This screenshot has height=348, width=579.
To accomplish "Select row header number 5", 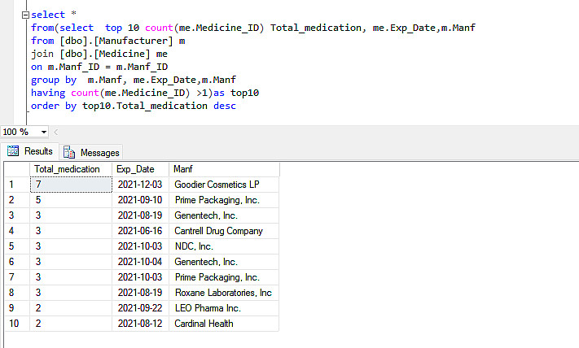I will pos(17,246).
